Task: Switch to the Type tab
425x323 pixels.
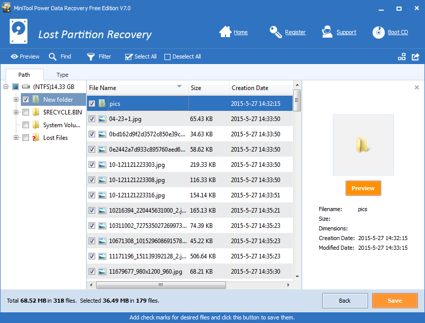Action: (62, 75)
